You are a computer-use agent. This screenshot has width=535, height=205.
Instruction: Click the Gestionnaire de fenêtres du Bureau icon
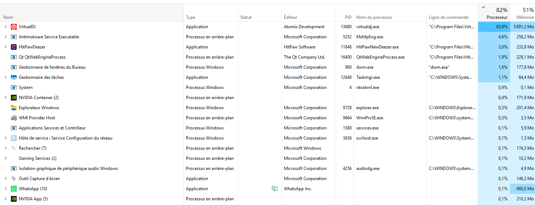tap(14, 67)
